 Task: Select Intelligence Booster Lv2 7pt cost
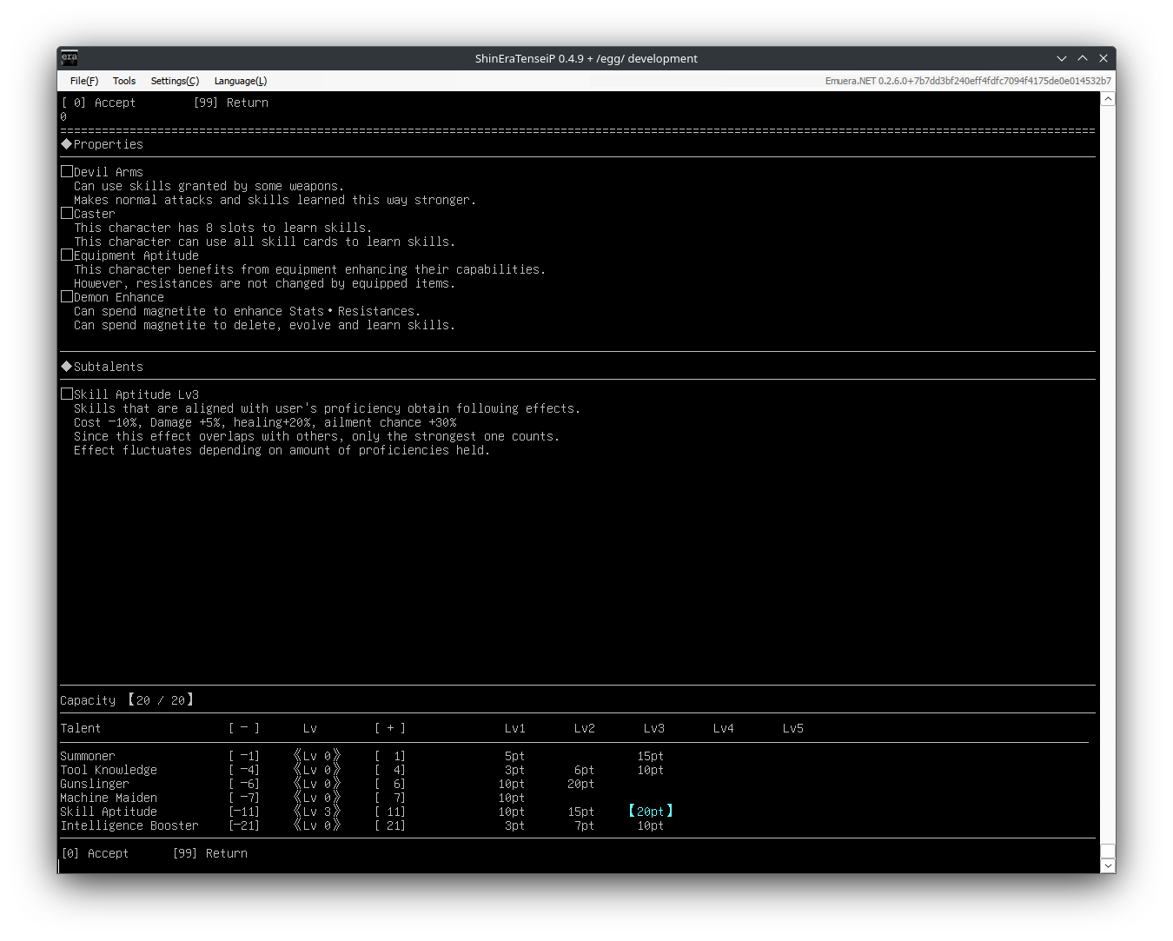click(584, 825)
